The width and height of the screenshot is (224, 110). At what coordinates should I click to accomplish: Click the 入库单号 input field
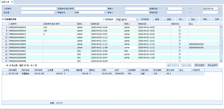[x=39, y=9]
